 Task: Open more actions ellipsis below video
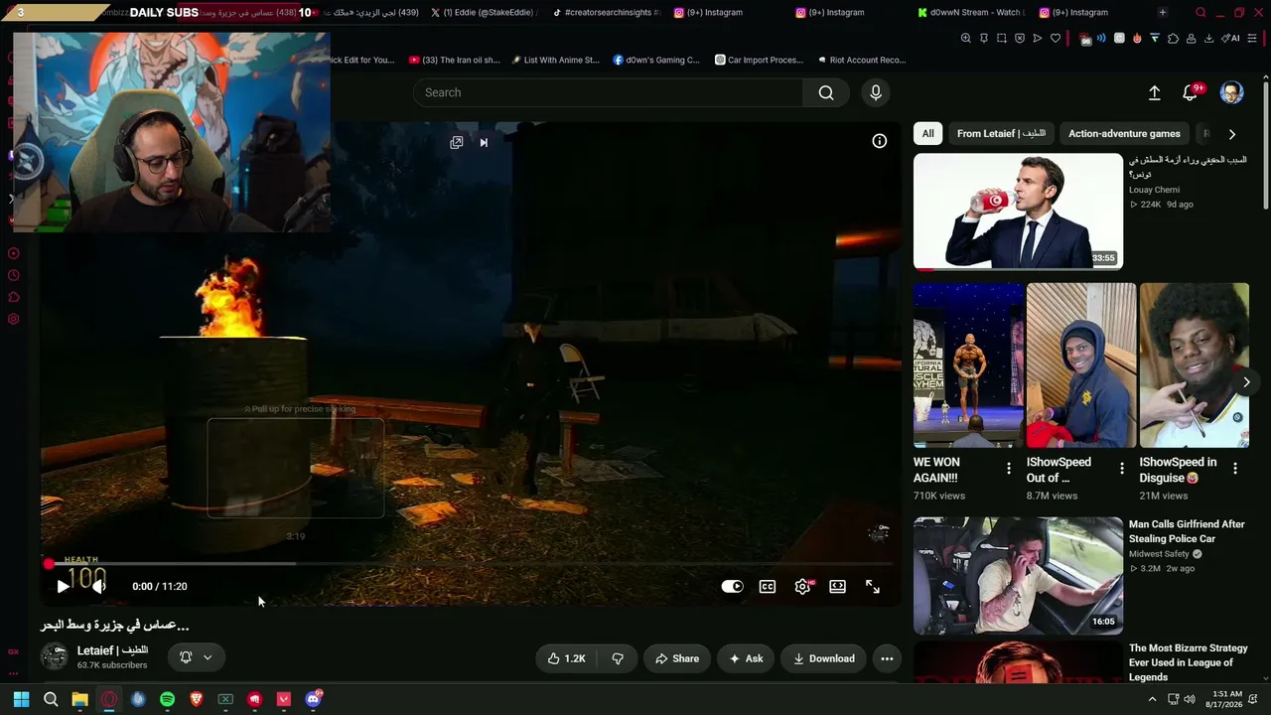pyautogui.click(x=887, y=658)
